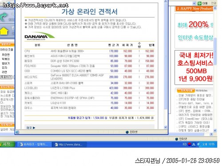Click the 상품명 column header
The height and width of the screenshot is (166, 222).
(x=72, y=45)
